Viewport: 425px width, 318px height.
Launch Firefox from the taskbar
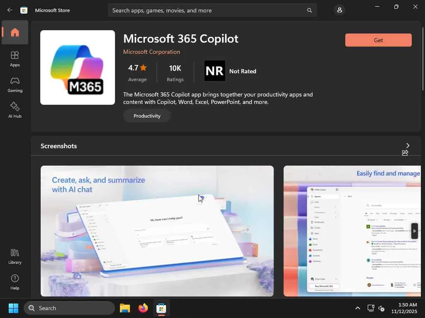[143, 308]
